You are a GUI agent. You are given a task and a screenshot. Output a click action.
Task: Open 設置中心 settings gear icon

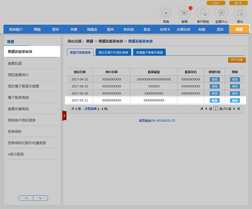(x=221, y=13)
